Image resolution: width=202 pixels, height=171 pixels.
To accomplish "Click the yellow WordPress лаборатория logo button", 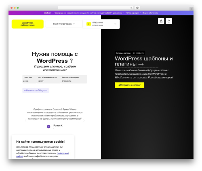I will pyautogui.click(x=27, y=24).
